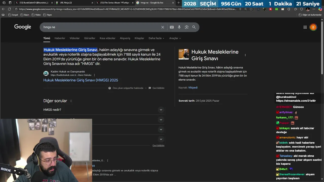Switch to Sertac Aksan X browser tab
Screen dimensions: 324x182
click(115, 3)
